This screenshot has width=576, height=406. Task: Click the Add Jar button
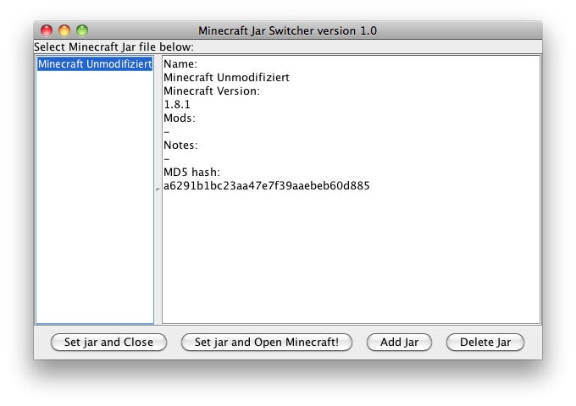click(x=399, y=343)
